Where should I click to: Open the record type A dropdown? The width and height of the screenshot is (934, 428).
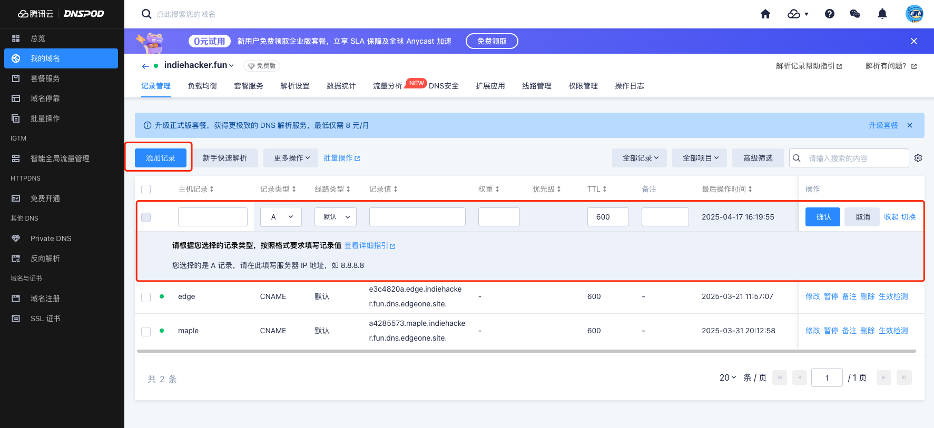pyautogui.click(x=281, y=217)
